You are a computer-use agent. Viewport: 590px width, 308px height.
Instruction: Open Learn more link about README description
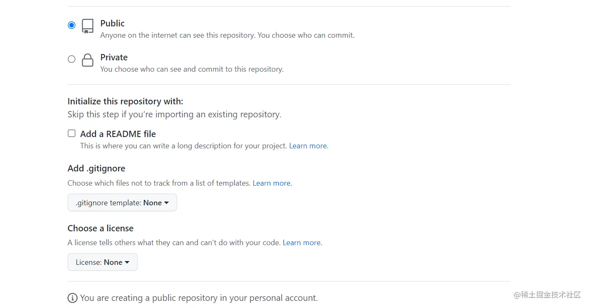coord(308,146)
